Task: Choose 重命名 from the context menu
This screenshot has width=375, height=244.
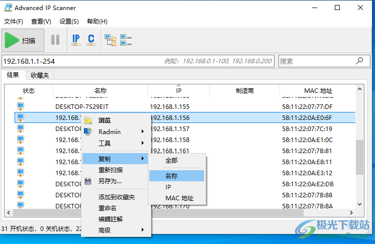Action: (117, 208)
